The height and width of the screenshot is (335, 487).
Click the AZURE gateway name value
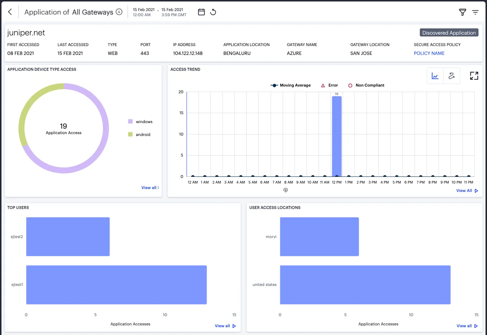coord(294,53)
